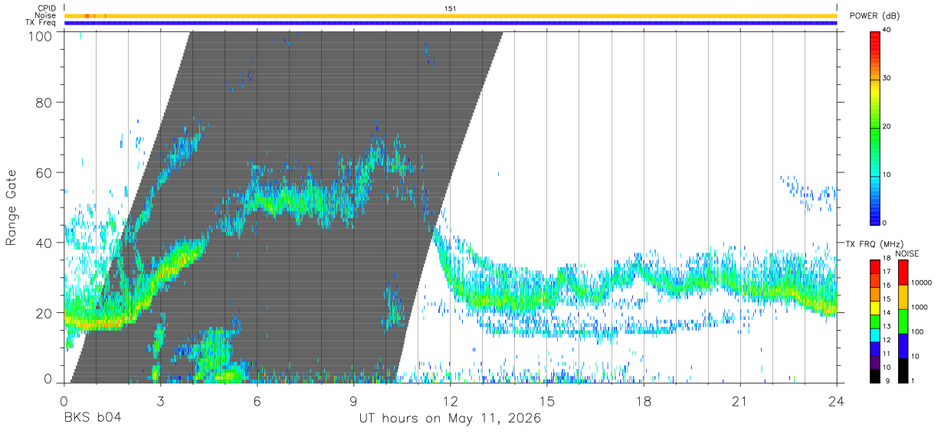Click the 1 label on noise scale
This screenshot has height=434, width=941.
tap(914, 380)
